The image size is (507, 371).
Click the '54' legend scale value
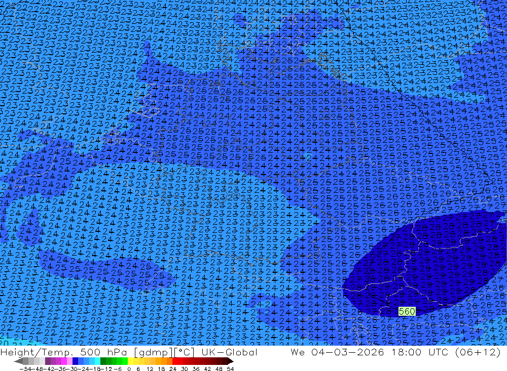click(230, 369)
